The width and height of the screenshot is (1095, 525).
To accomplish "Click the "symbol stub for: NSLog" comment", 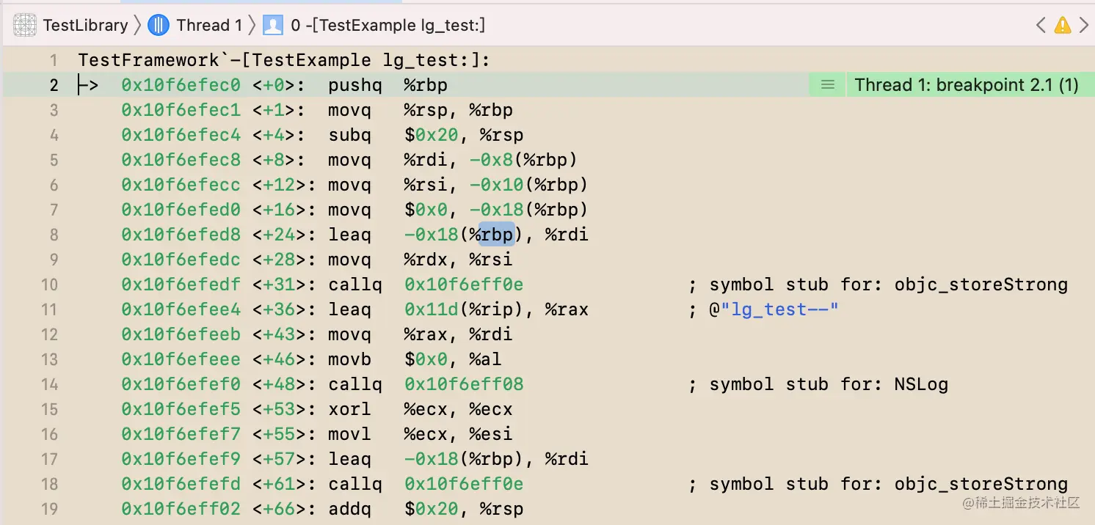I will click(828, 384).
